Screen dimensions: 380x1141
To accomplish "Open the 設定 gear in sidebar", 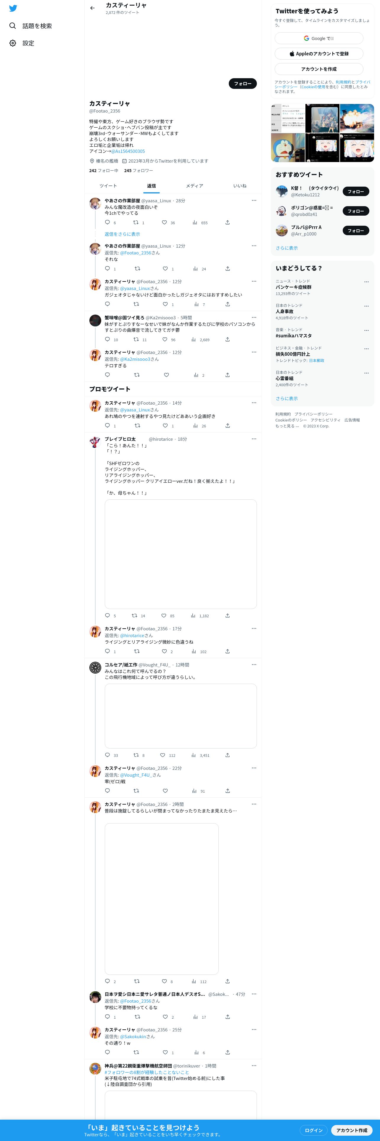I will click(22, 43).
